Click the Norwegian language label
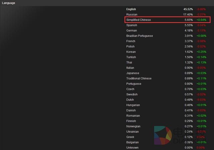214x150 pixels. pos(133,126)
